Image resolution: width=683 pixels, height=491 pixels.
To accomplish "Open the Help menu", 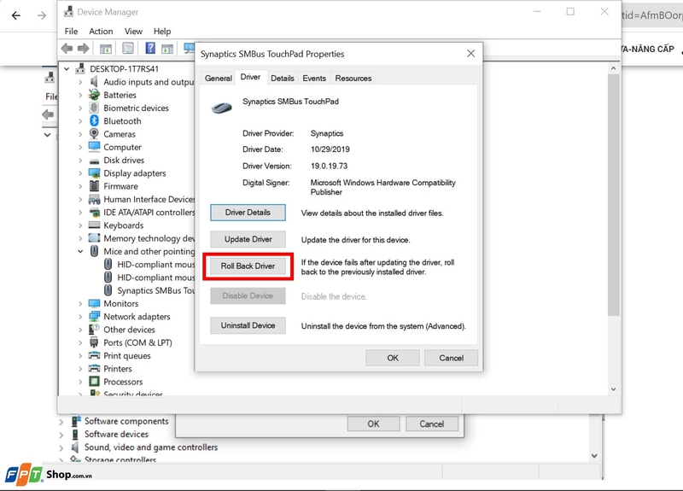I will coord(162,32).
